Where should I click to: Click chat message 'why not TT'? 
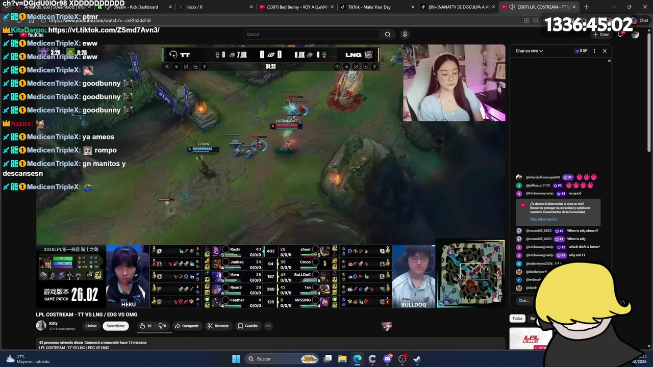(x=577, y=255)
